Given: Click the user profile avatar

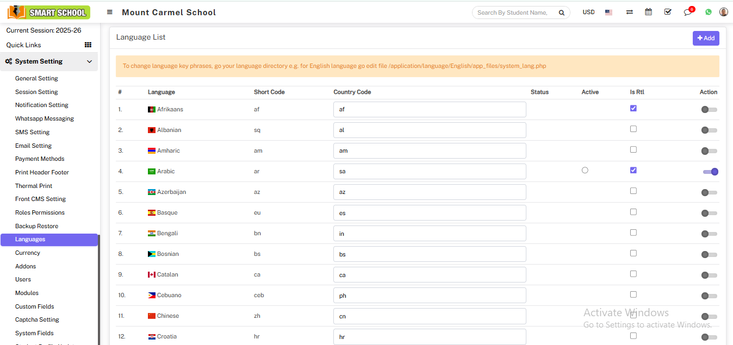Looking at the screenshot, I should [x=723, y=12].
